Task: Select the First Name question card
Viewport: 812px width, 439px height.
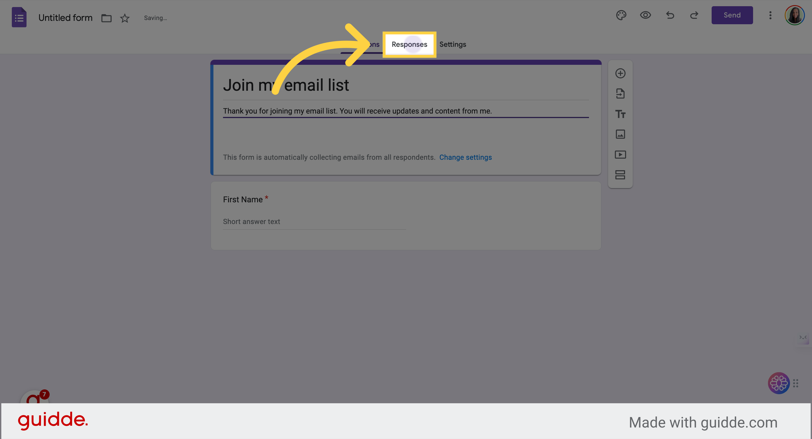Action: click(406, 216)
